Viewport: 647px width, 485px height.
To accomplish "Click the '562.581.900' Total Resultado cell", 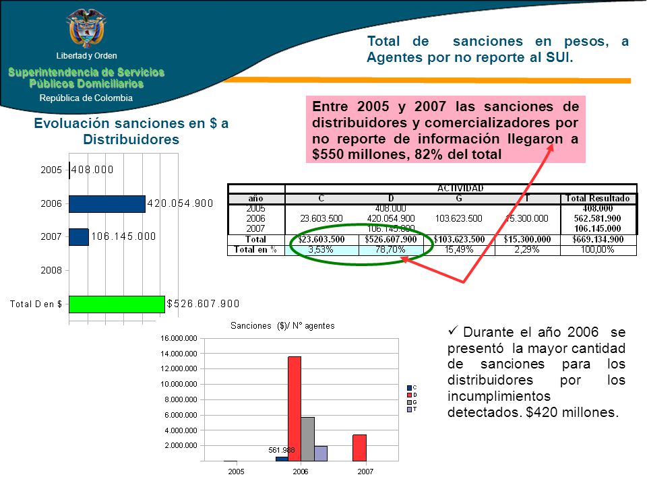I will 598,218.
